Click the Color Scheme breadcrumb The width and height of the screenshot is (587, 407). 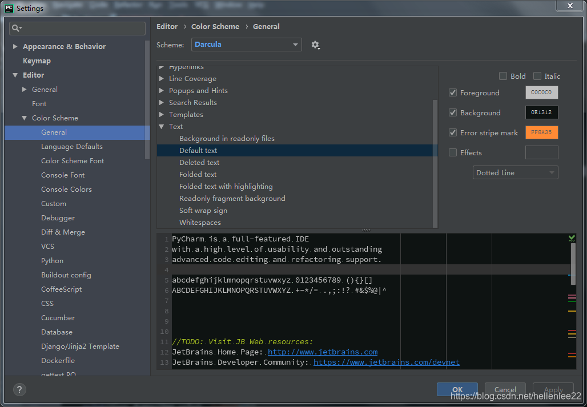[x=215, y=27]
